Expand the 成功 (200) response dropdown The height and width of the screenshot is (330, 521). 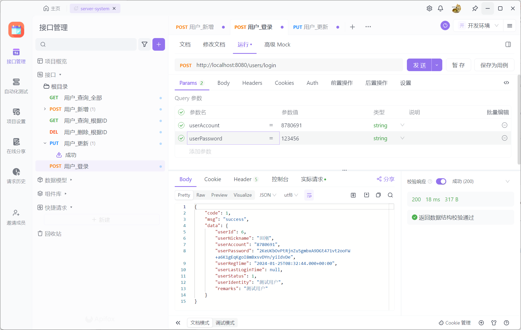[x=508, y=181]
